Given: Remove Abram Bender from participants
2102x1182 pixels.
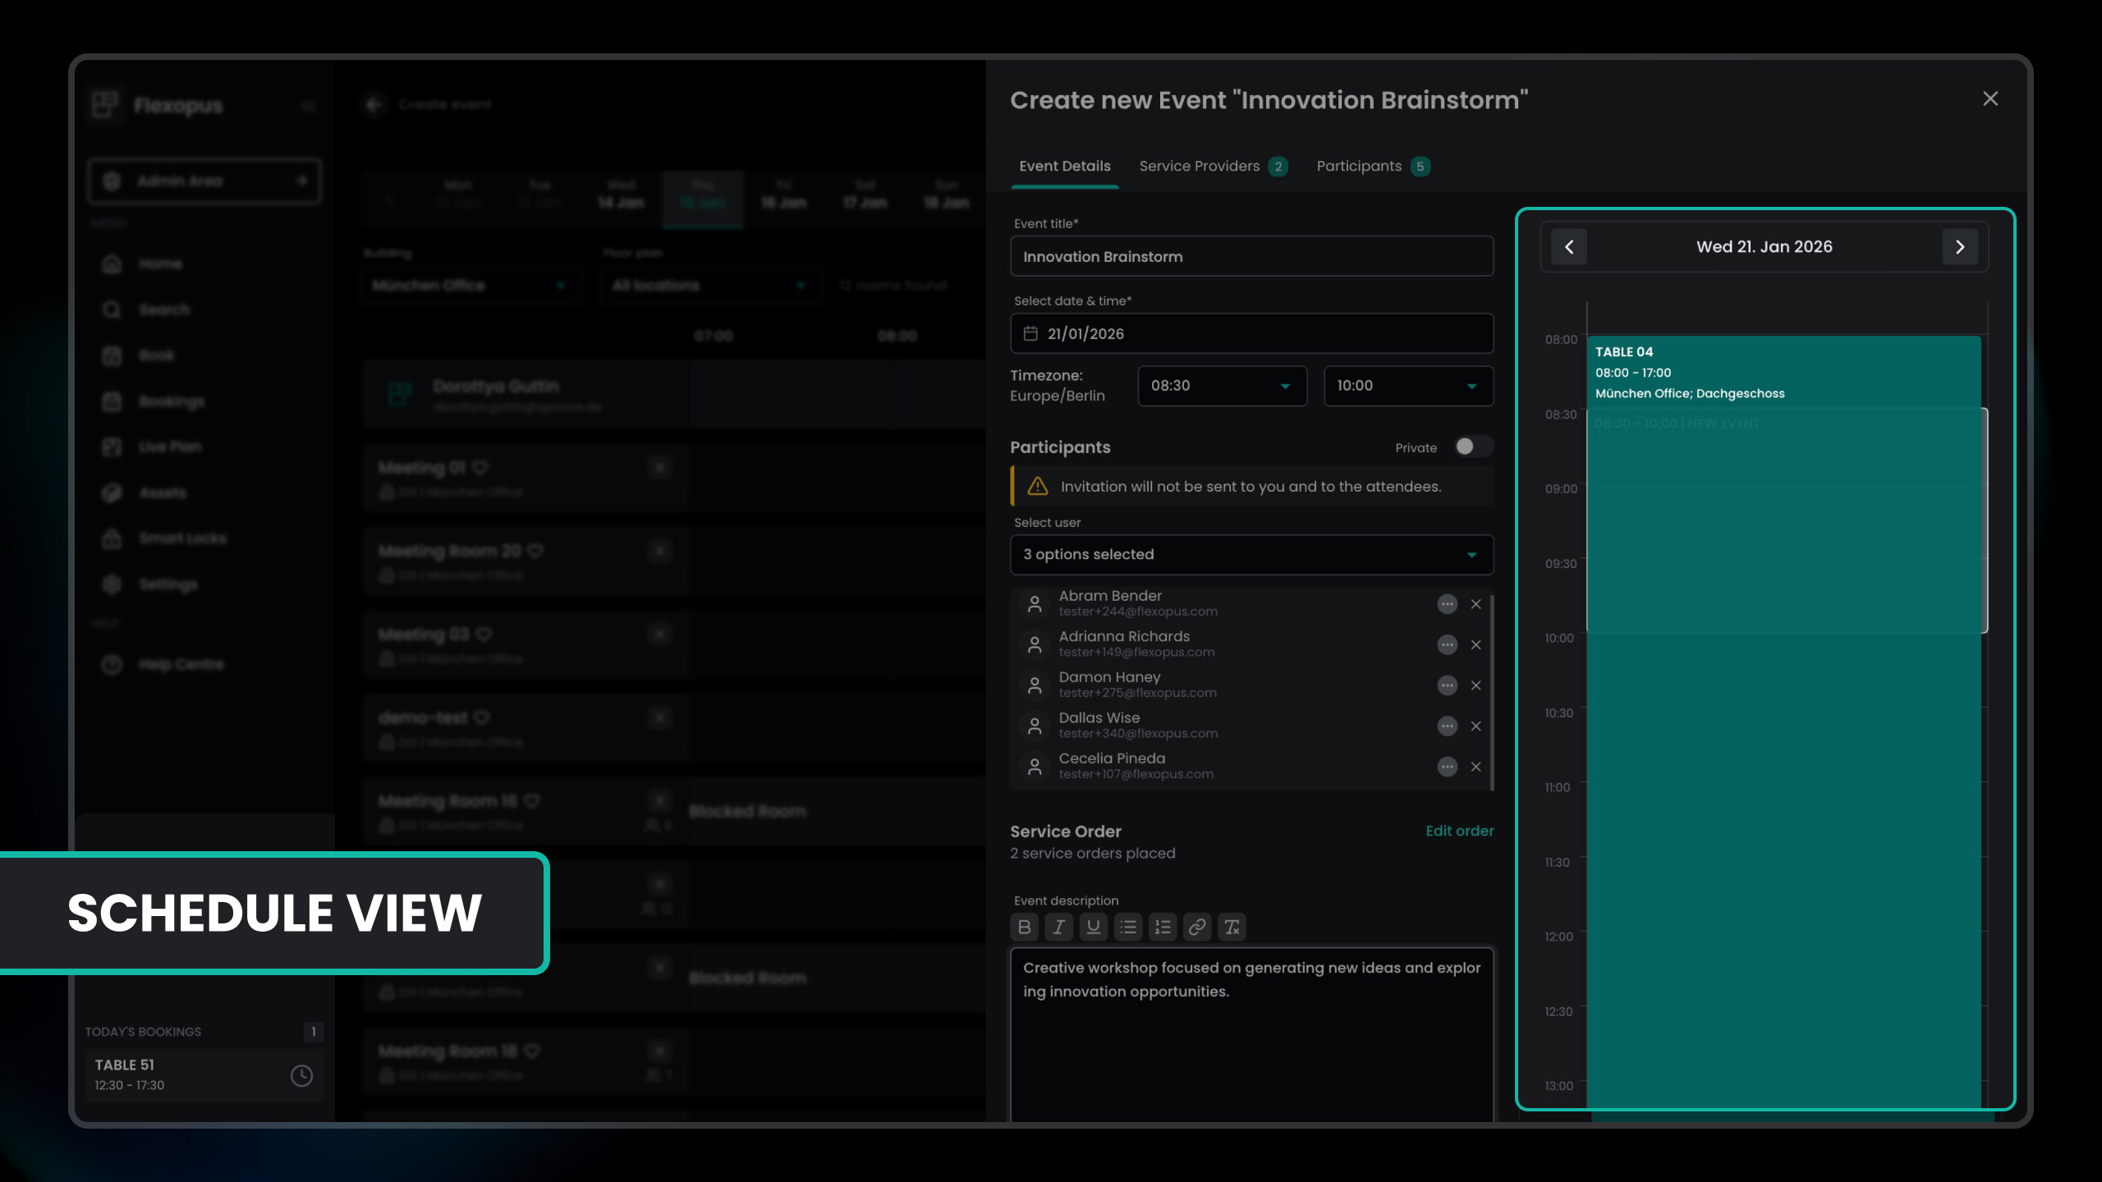Looking at the screenshot, I should (x=1476, y=604).
